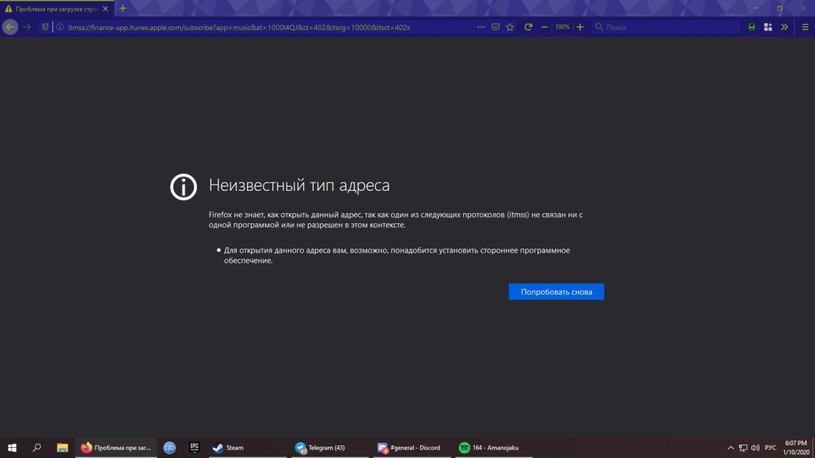Click the Неизвестный тип адреса heading
Screen dimensions: 815x458
(299, 186)
